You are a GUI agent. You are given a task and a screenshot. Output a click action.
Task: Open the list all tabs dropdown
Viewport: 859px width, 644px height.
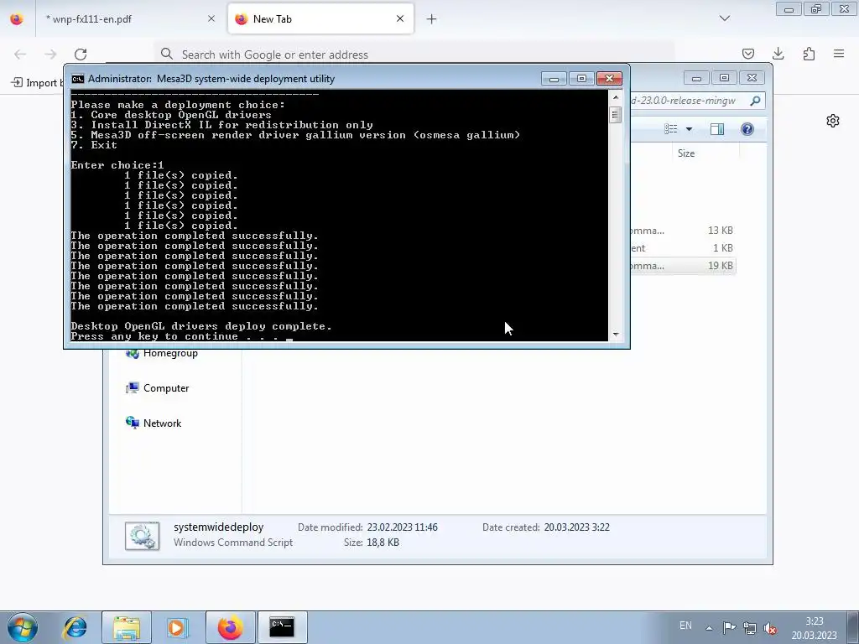724,19
